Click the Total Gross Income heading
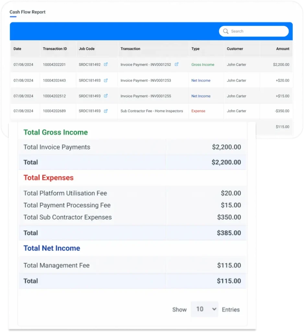Viewport: 304px width, 332px height. (56, 132)
